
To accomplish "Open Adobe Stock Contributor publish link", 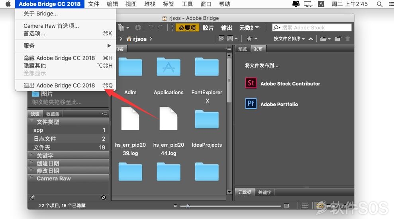I will [x=290, y=84].
